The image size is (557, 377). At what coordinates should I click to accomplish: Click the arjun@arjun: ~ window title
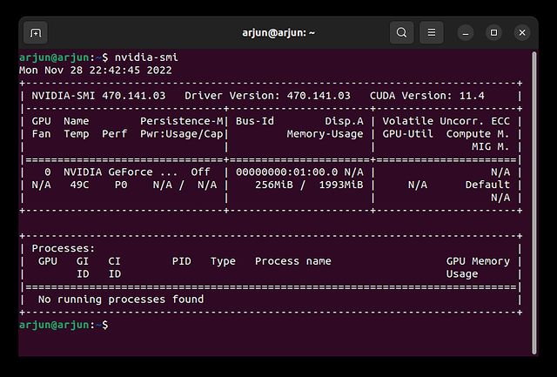tap(278, 33)
